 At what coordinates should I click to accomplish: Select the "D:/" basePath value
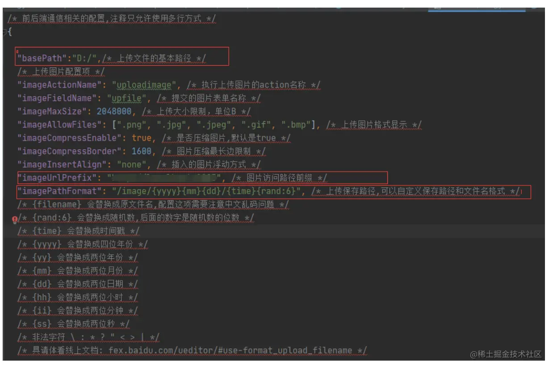[85, 58]
